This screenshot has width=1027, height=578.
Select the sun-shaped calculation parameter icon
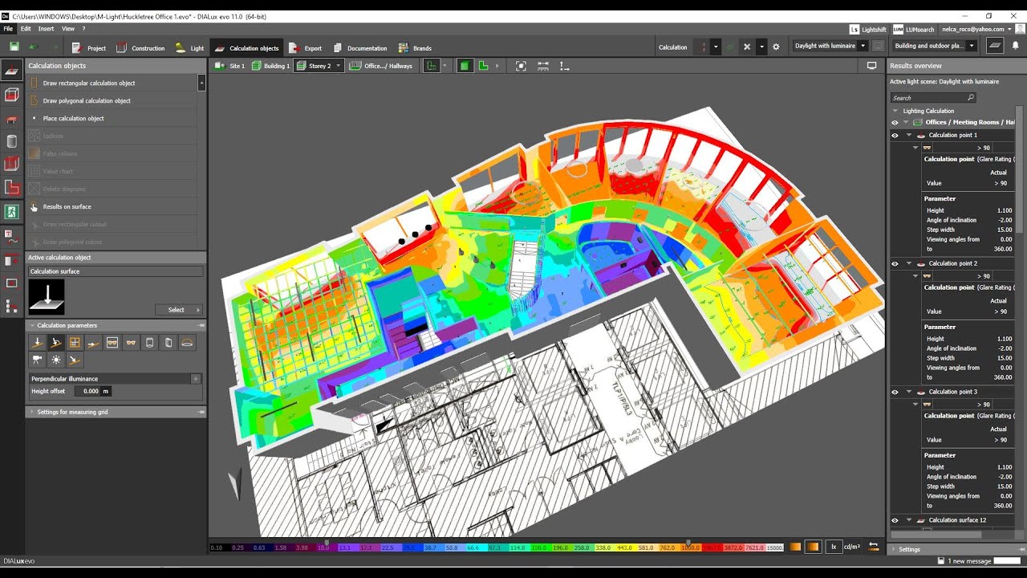(56, 360)
